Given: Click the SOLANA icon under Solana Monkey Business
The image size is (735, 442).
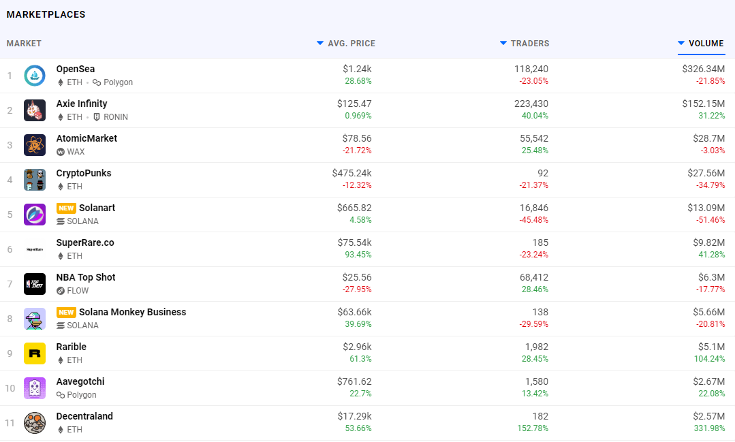Looking at the screenshot, I should pyautogui.click(x=61, y=326).
